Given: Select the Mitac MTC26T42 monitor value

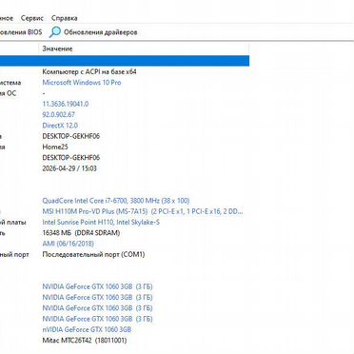Looking at the screenshot, I should (x=85, y=340).
